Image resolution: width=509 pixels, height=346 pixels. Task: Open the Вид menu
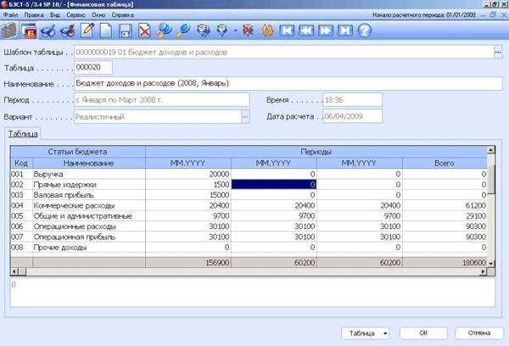[55, 15]
